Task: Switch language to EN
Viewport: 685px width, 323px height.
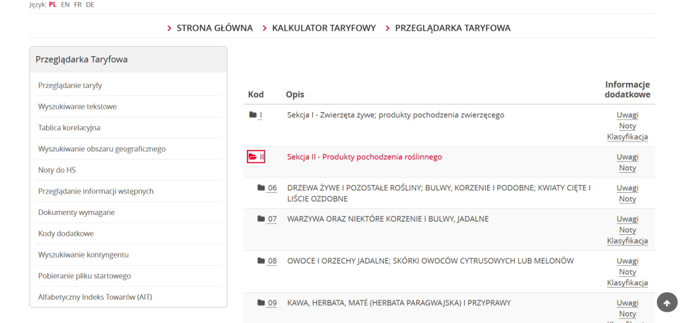Action: point(65,5)
